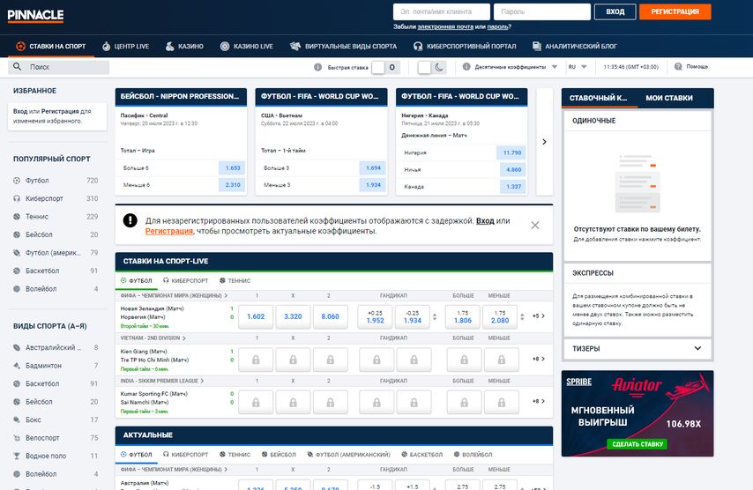Click the football icon in popular sports

click(x=17, y=181)
